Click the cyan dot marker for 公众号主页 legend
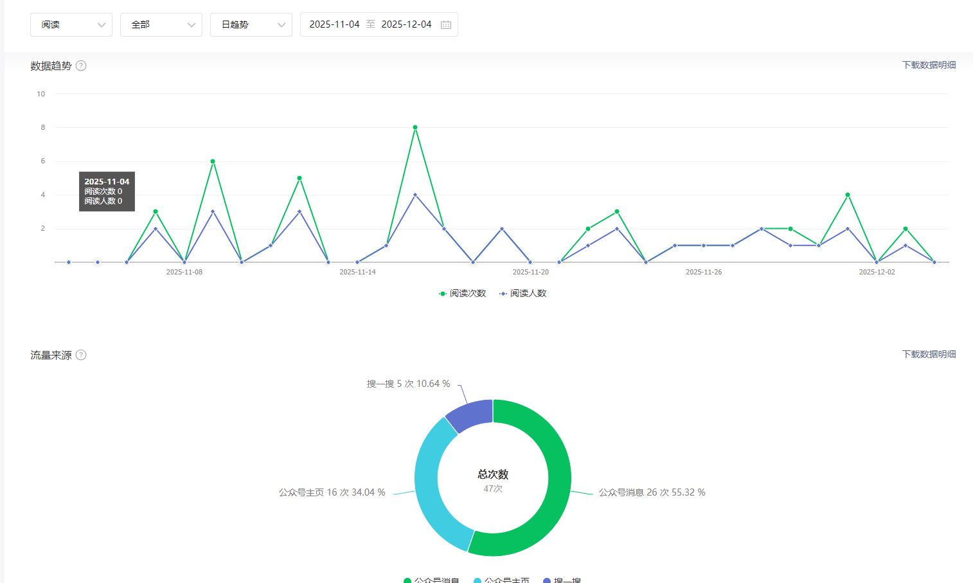This screenshot has height=583, width=973. tap(478, 580)
